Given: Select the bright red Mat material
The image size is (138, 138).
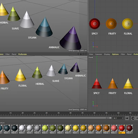Looking at the screenshot, I should point(122,129).
